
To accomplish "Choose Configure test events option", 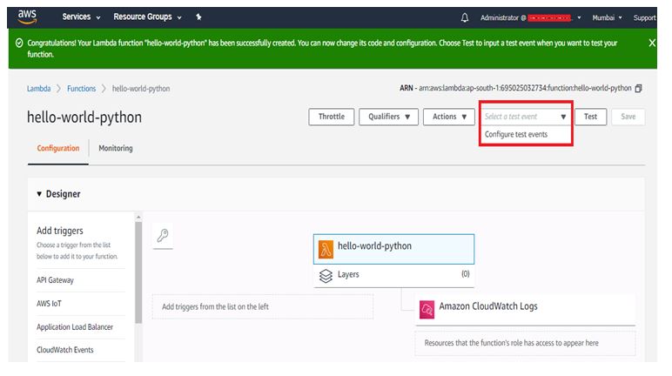I will [x=516, y=135].
